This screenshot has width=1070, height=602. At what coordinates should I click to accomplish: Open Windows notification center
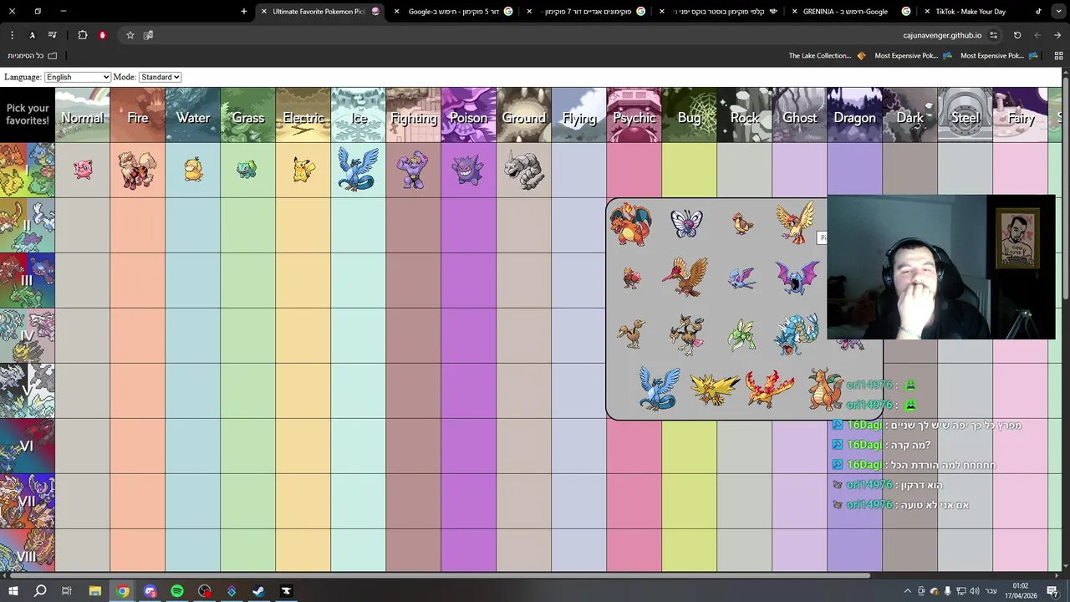coord(1052,591)
